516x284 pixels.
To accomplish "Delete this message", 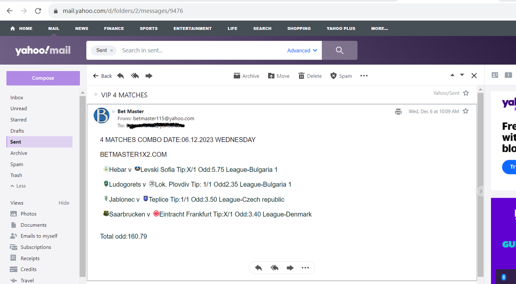I will (310, 76).
